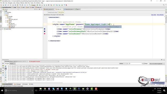The height and width of the screenshot is (94, 167).
Task: Collapse the res folder node
Action: 4,15
